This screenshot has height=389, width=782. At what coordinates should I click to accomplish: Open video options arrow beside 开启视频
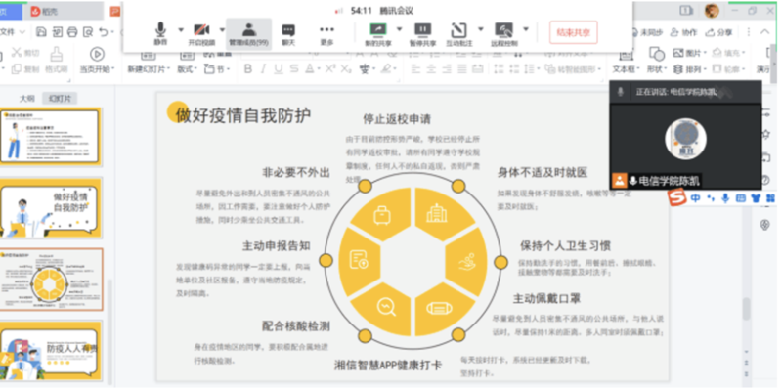[222, 29]
